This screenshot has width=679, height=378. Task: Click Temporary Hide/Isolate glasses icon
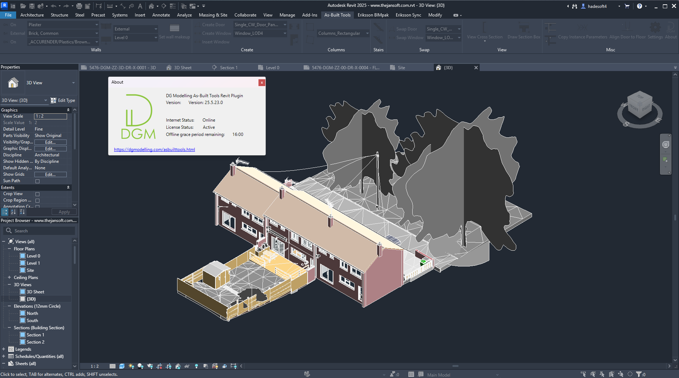point(187,366)
